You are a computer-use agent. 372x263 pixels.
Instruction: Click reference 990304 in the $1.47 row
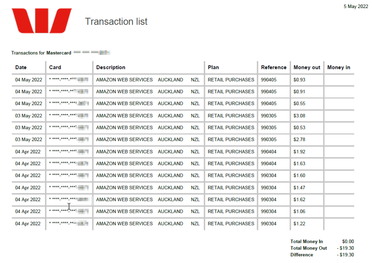(x=268, y=188)
